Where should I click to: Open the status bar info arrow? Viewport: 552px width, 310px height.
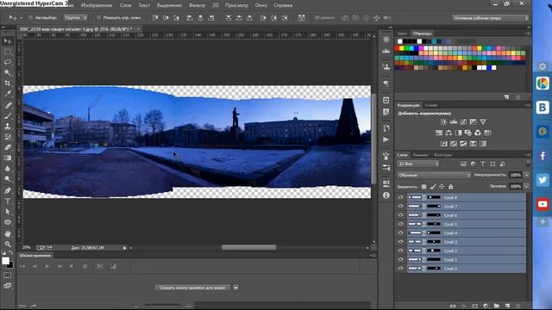pos(124,248)
